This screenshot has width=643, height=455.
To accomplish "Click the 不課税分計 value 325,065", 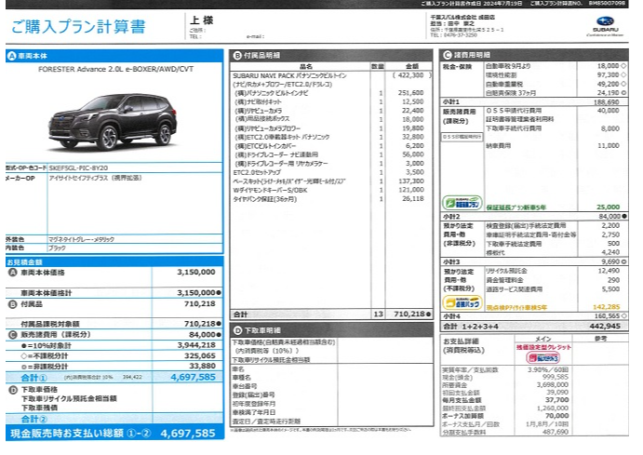I will coord(200,355).
